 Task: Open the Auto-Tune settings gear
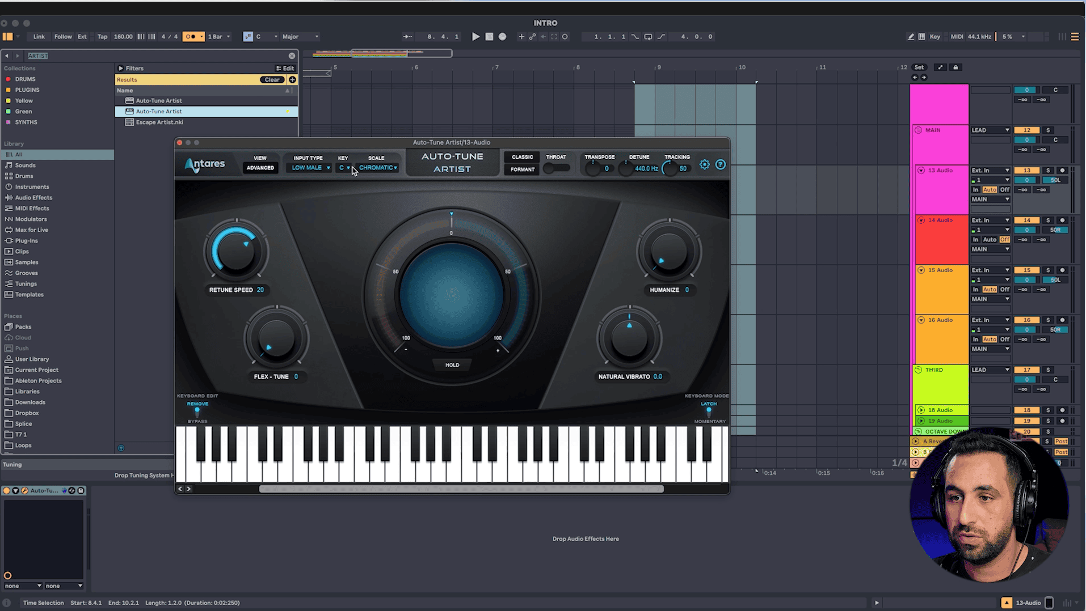click(x=705, y=164)
